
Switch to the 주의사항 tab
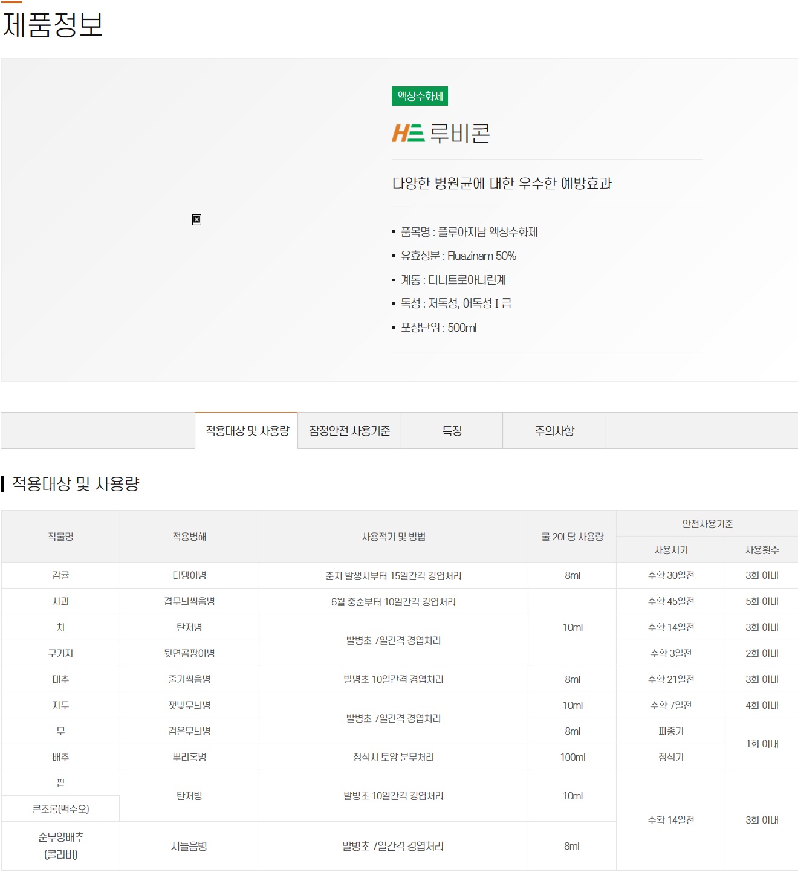(x=554, y=430)
